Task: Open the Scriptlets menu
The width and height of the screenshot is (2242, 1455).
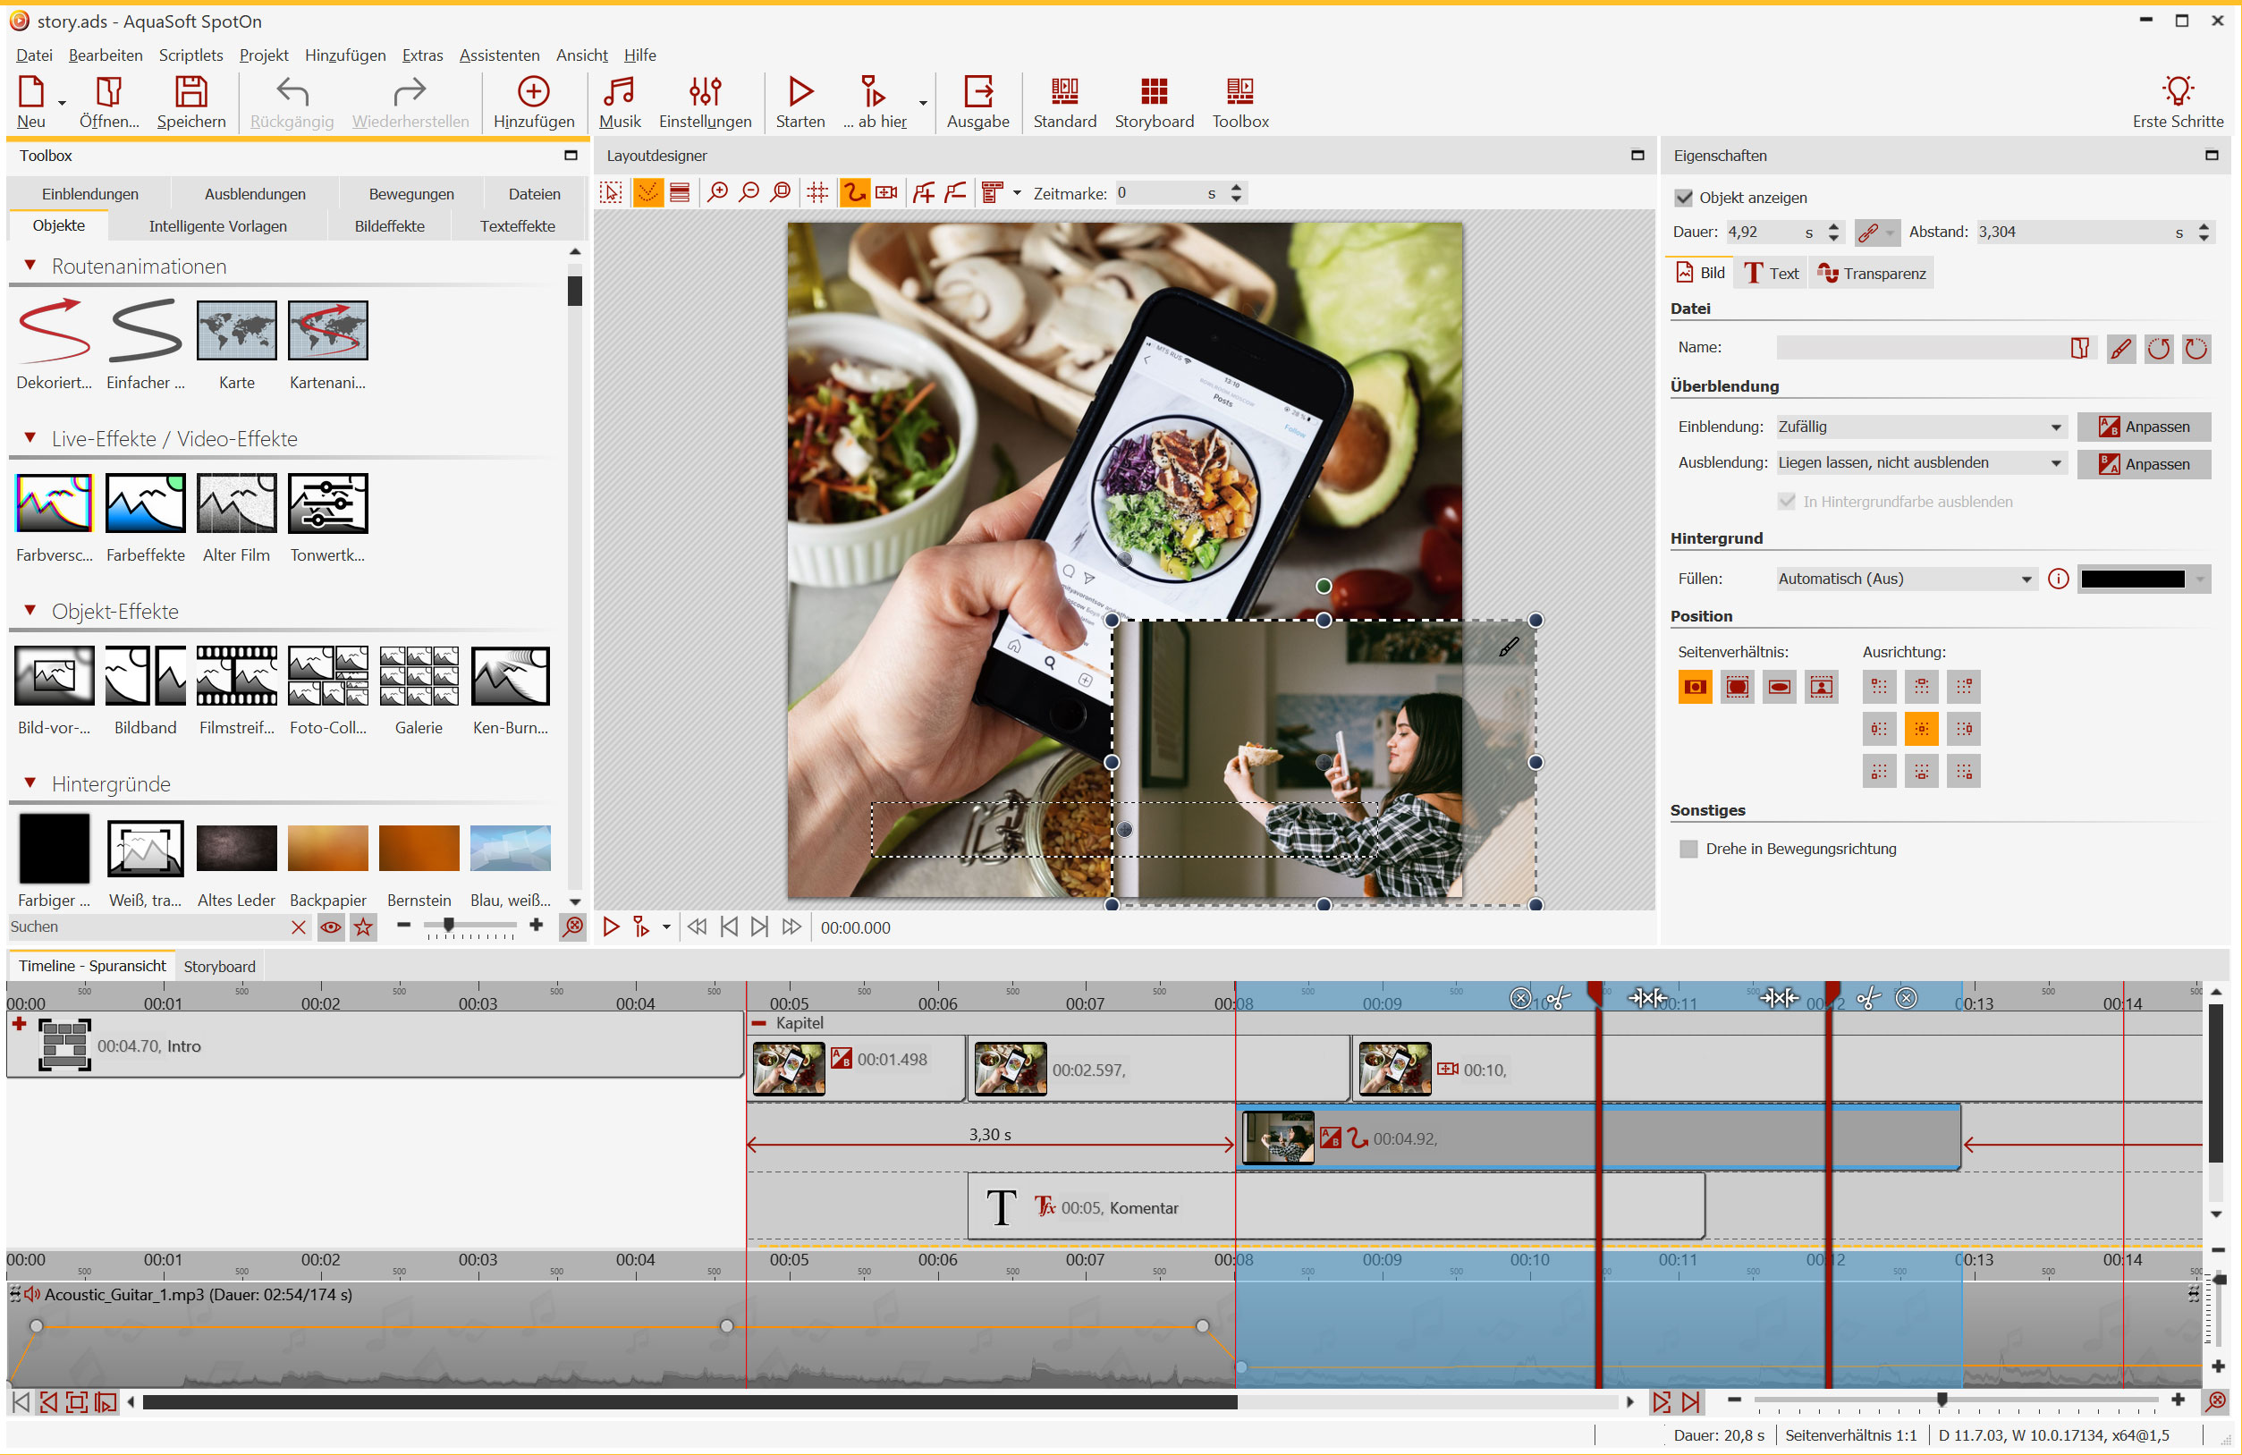Action: (190, 55)
